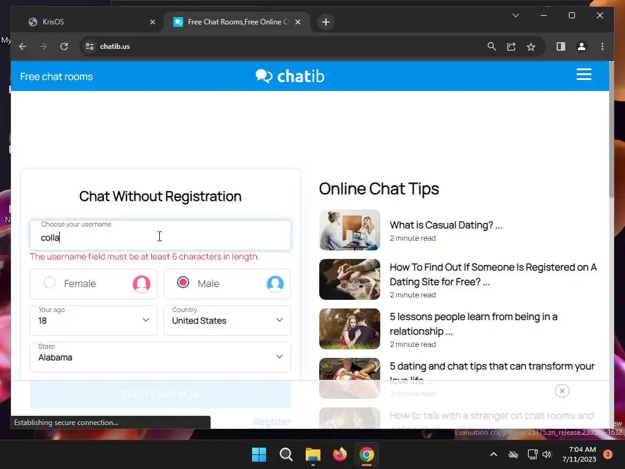Switch to Free Chat Rooms tab

pos(239,22)
